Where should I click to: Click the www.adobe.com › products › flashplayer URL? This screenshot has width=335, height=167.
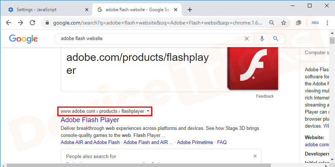[102, 111]
